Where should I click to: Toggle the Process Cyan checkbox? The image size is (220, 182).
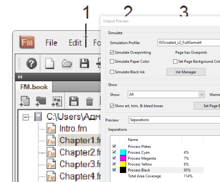click(x=114, y=152)
